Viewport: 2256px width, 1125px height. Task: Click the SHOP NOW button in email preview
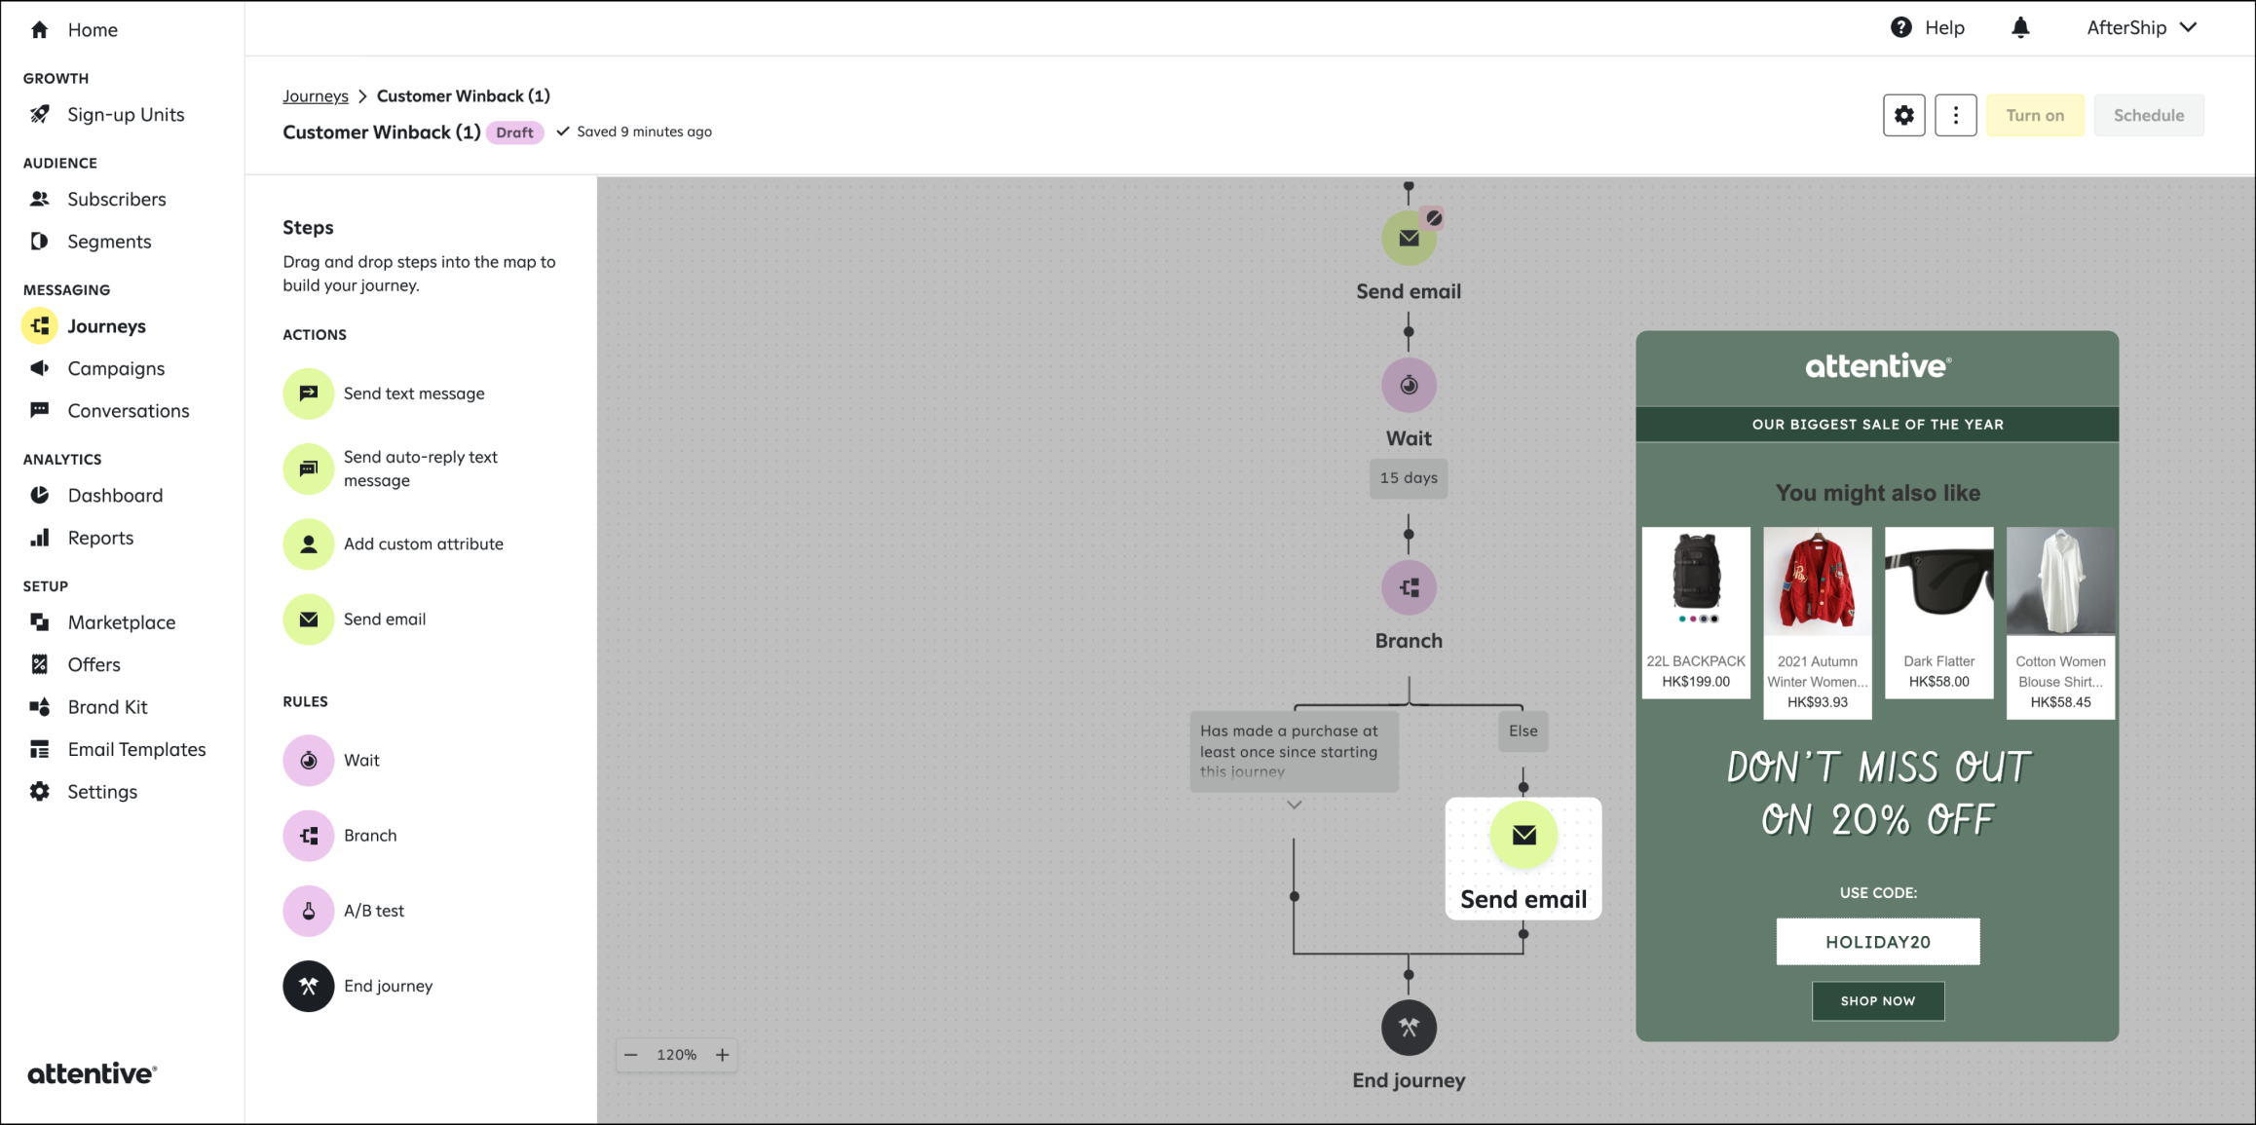[x=1877, y=1001]
